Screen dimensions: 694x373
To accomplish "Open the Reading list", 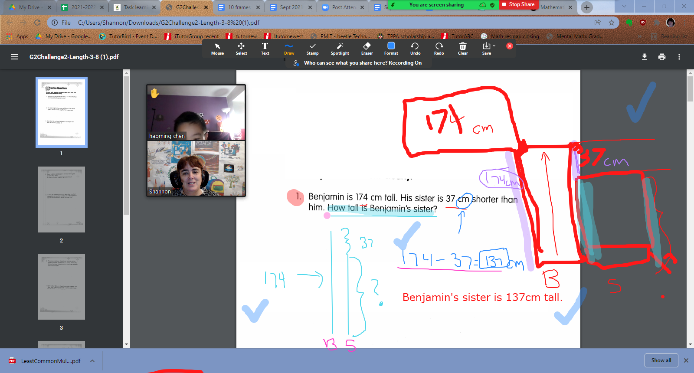I will (669, 36).
